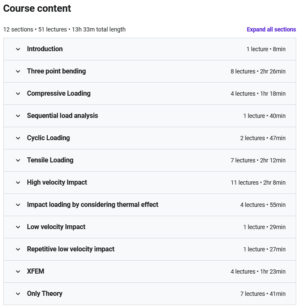Click the 'XFEM' section title
This screenshot has height=308, width=300.
(x=36, y=271)
